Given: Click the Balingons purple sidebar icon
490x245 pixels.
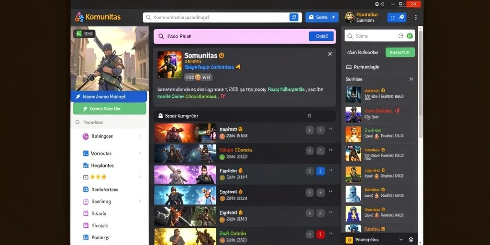Looking at the screenshot, I should (86, 136).
